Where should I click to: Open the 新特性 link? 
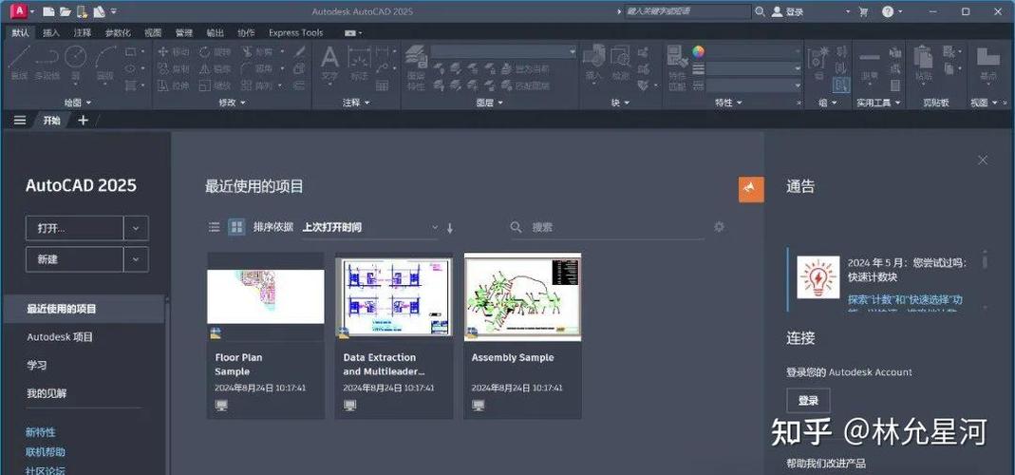pyautogui.click(x=41, y=432)
